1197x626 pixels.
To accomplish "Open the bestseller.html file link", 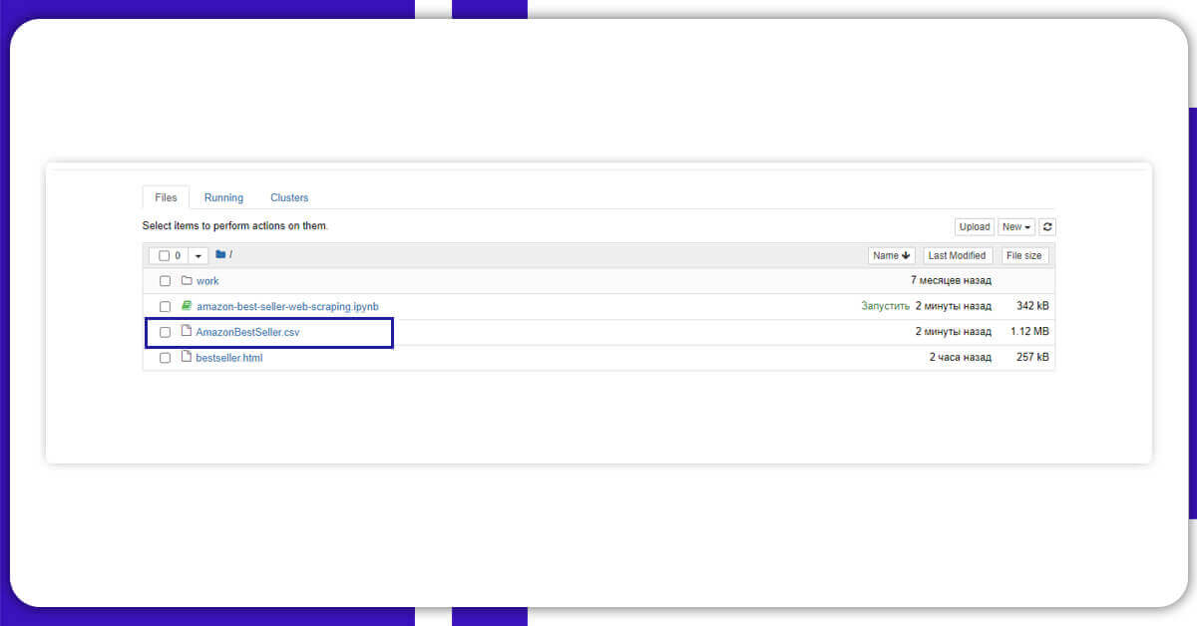I will point(229,357).
